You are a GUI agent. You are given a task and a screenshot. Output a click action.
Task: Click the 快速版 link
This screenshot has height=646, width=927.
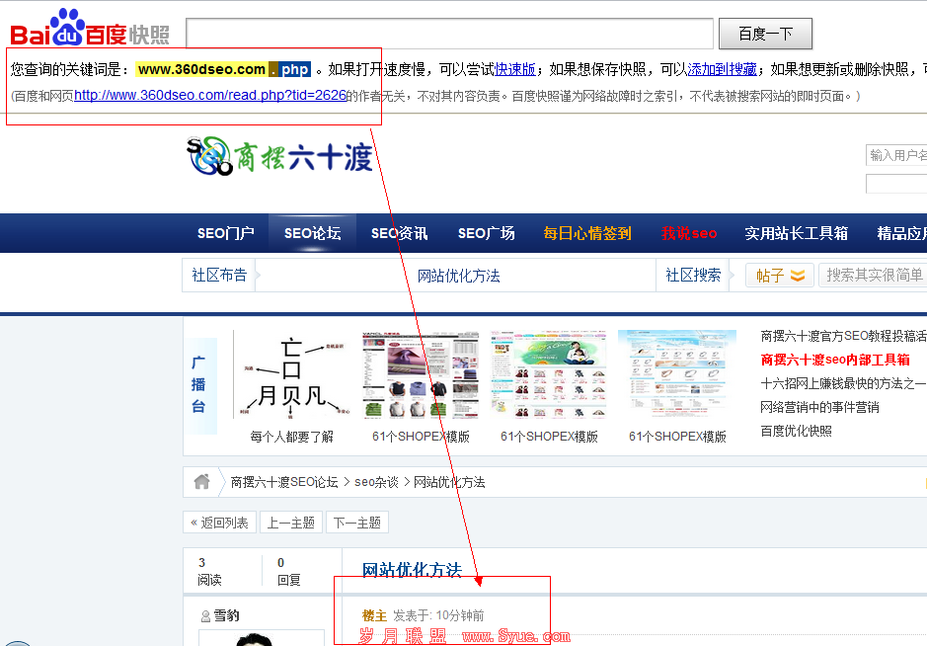click(x=515, y=69)
